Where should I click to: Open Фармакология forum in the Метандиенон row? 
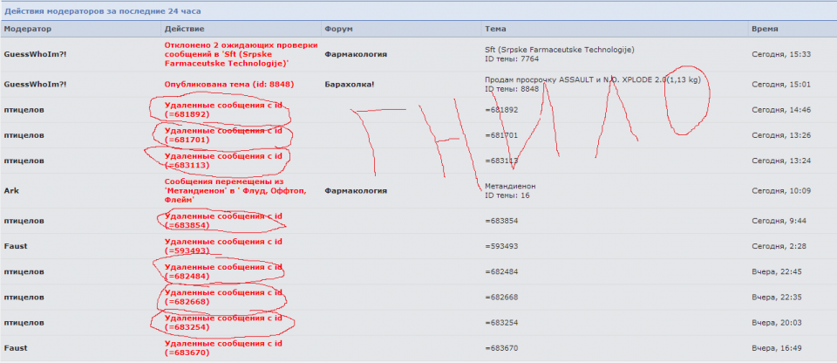(357, 190)
